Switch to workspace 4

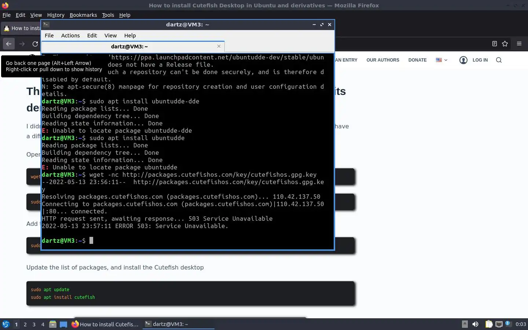(x=43, y=324)
